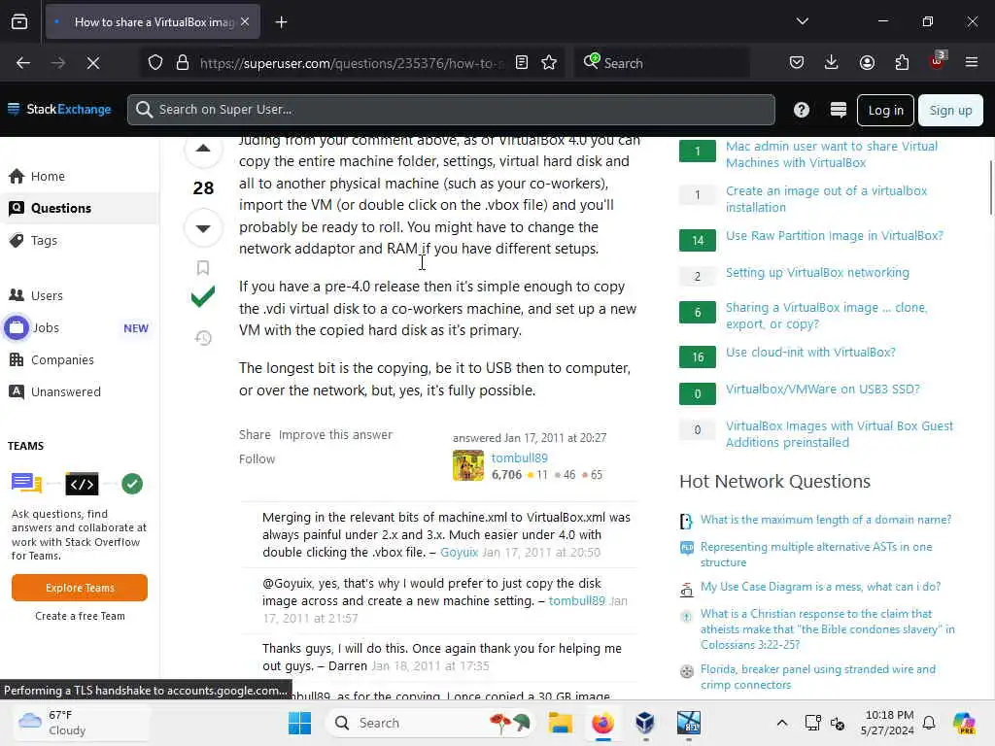Click the Log in button
Image resolution: width=995 pixels, height=746 pixels.
click(x=885, y=111)
